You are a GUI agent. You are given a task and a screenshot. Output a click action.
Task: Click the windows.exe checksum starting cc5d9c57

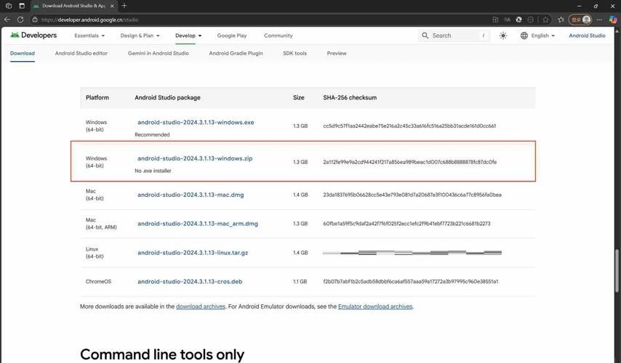pos(409,126)
